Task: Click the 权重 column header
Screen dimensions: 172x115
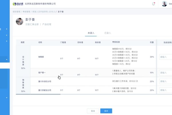Action: coord(152,42)
